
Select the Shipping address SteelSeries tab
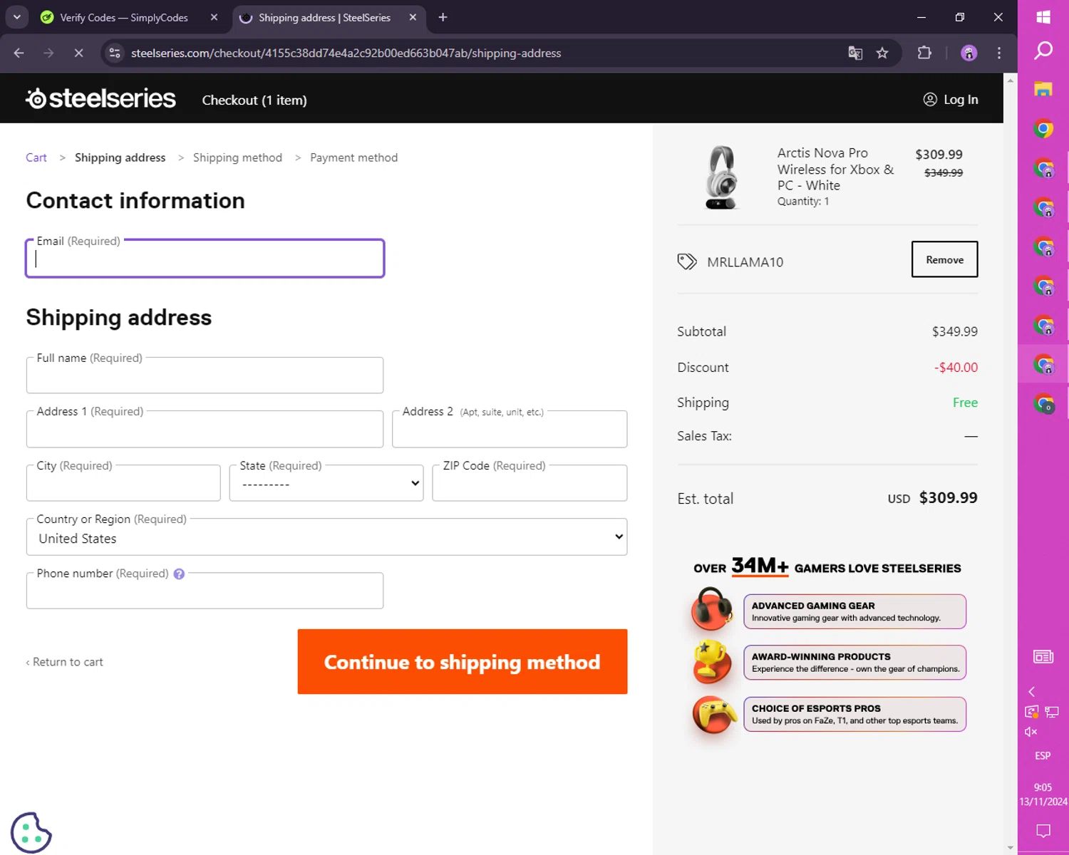[x=324, y=17]
